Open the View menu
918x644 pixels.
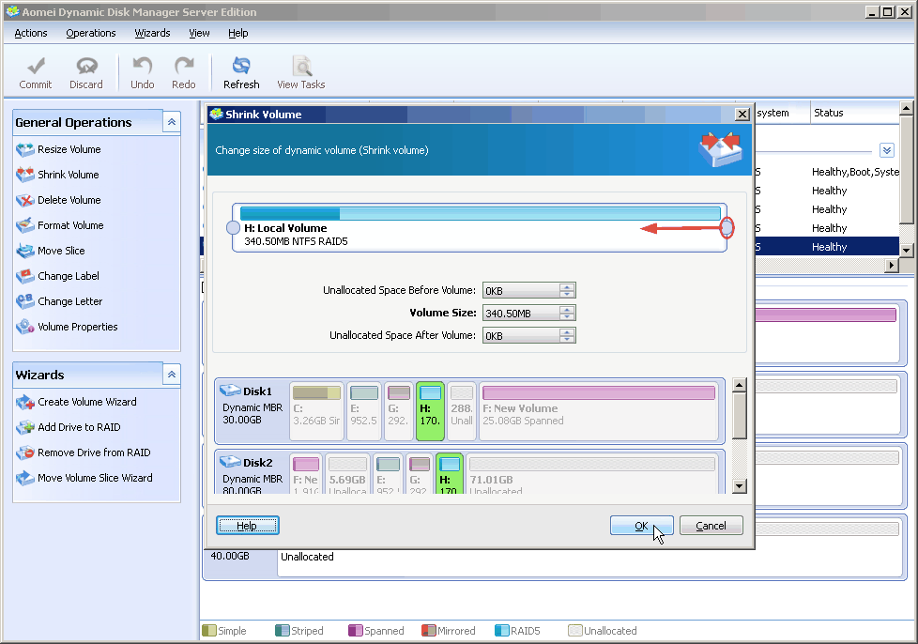point(199,34)
